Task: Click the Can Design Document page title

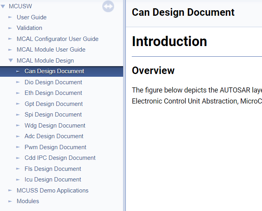Action: [183, 12]
